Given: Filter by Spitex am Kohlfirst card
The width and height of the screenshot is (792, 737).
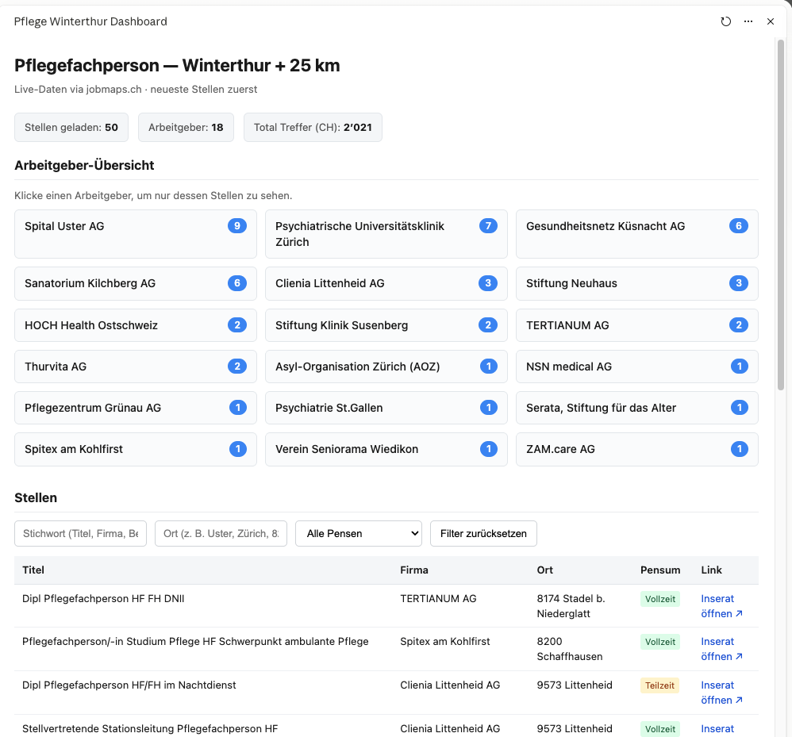Looking at the screenshot, I should pyautogui.click(x=136, y=449).
